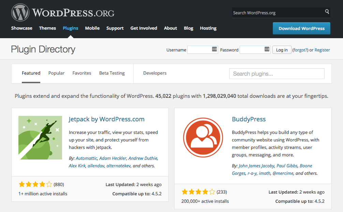Open the BuddyPress plugin logo
The width and height of the screenshot is (343, 212).
tap(203, 138)
